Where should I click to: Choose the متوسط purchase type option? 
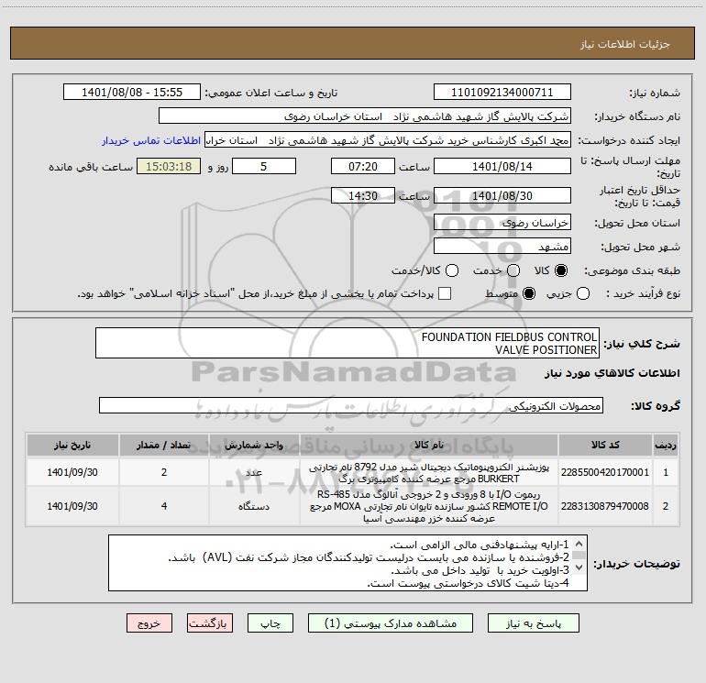(x=529, y=293)
